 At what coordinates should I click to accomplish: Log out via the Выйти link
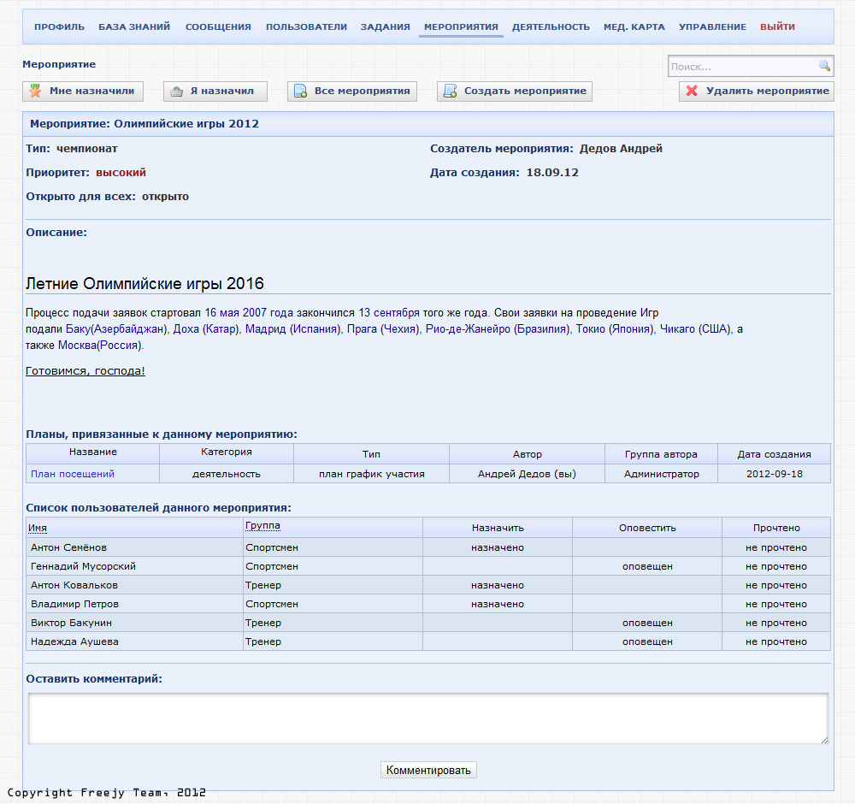point(777,27)
